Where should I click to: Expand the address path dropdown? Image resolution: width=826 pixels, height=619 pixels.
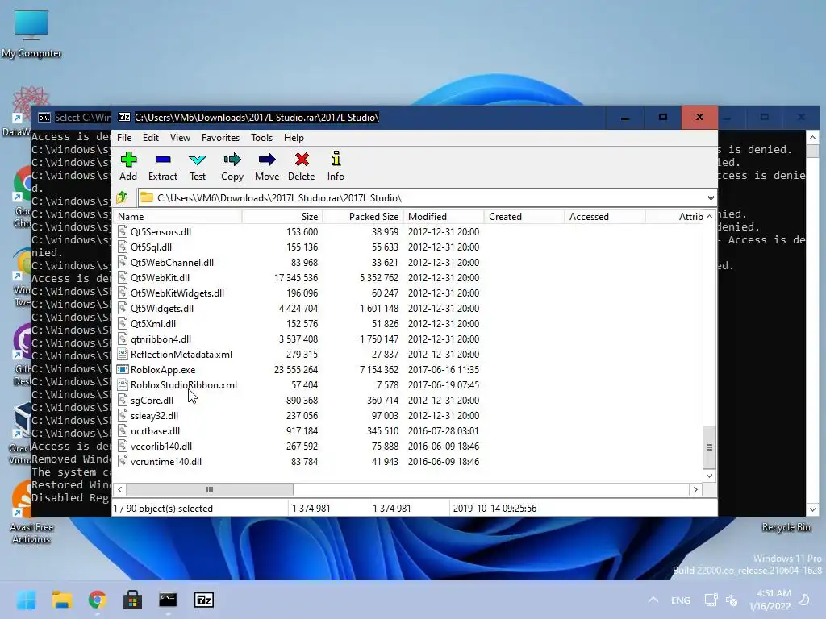(711, 198)
